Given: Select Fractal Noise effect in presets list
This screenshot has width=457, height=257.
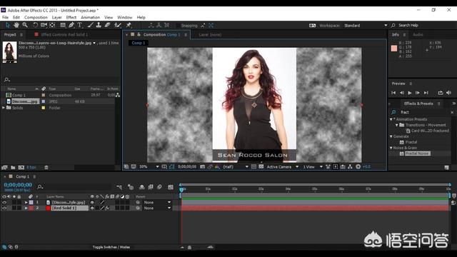Looking at the screenshot, I should [417, 153].
